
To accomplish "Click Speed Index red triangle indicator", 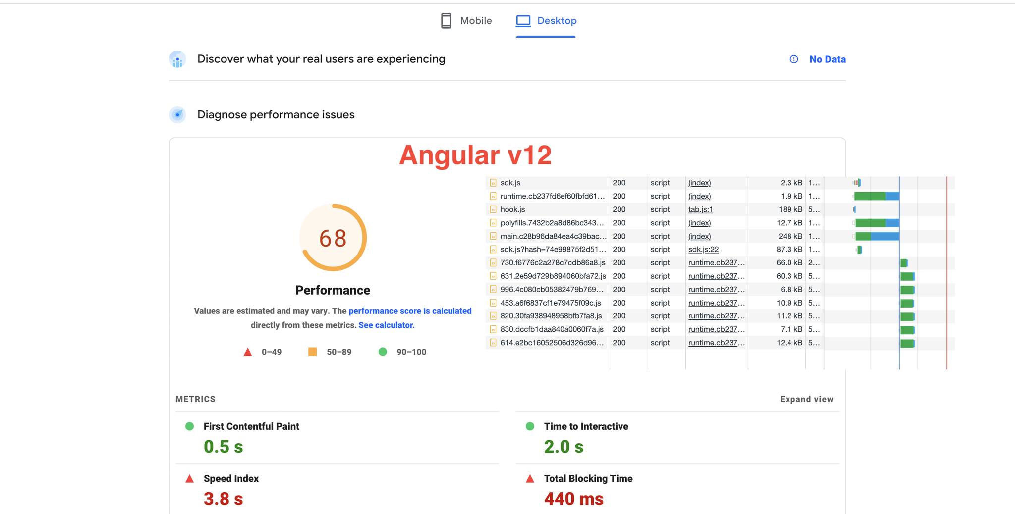I will pyautogui.click(x=189, y=479).
